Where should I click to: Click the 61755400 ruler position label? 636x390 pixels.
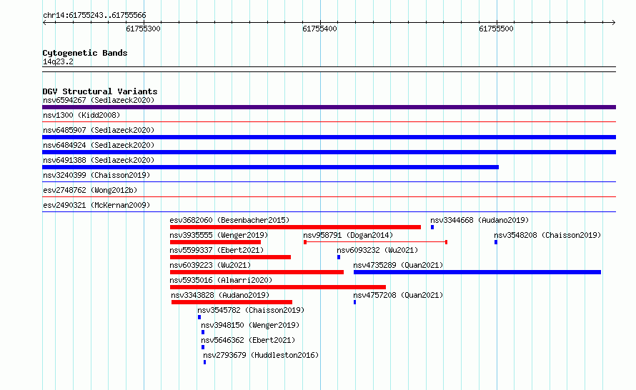coord(319,29)
